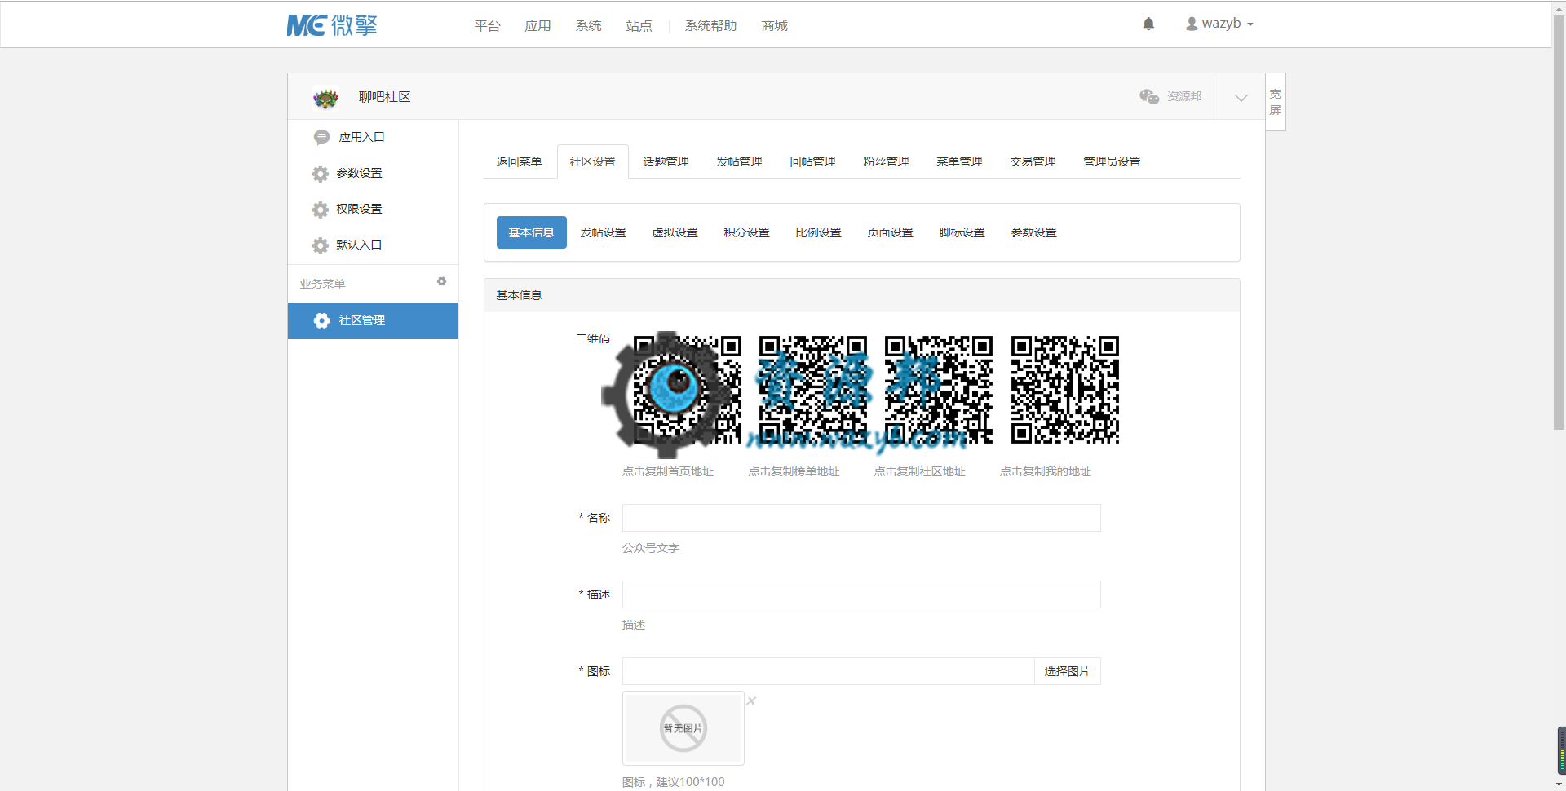Open 社区管理 in the sidebar
This screenshot has width=1566, height=791.
click(x=373, y=320)
